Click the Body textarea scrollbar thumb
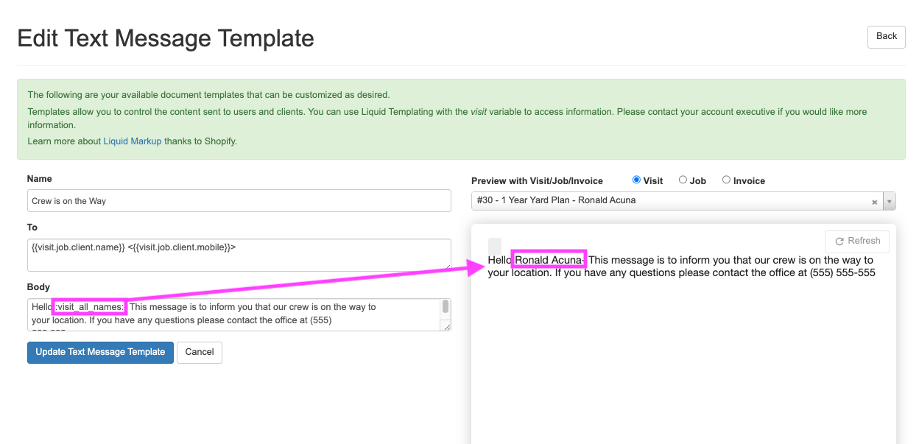The image size is (919, 444). 446,307
